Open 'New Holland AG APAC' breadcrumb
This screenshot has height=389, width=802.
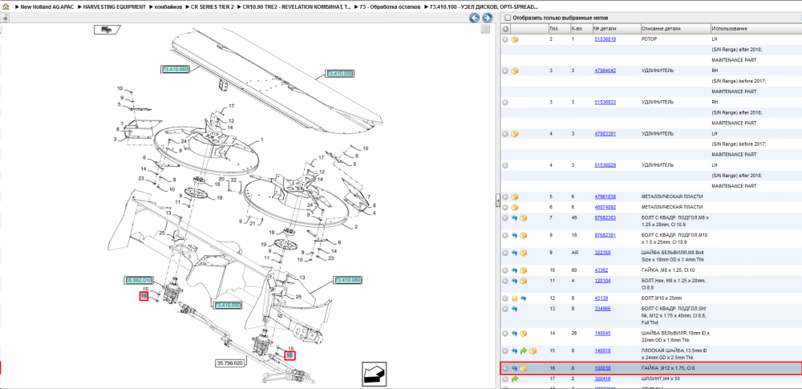[x=47, y=8]
